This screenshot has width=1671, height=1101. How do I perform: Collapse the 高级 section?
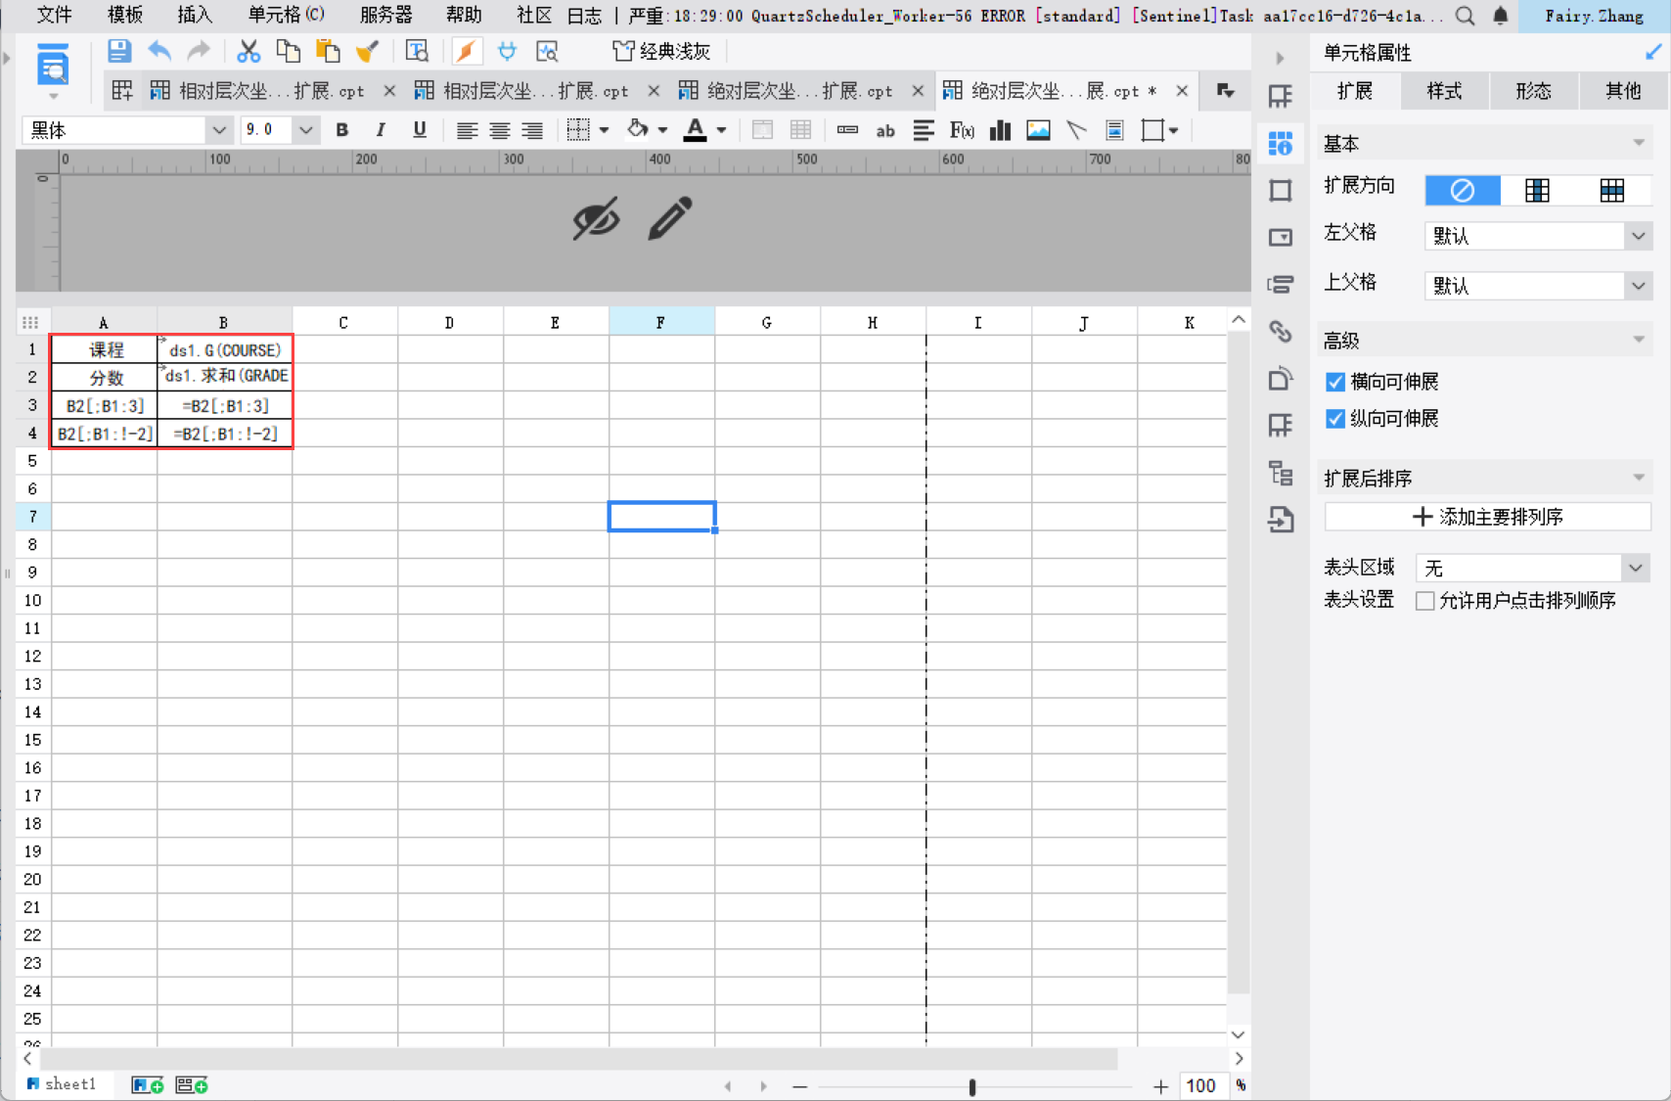click(1639, 341)
